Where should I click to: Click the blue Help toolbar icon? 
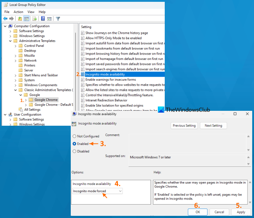point(43,19)
